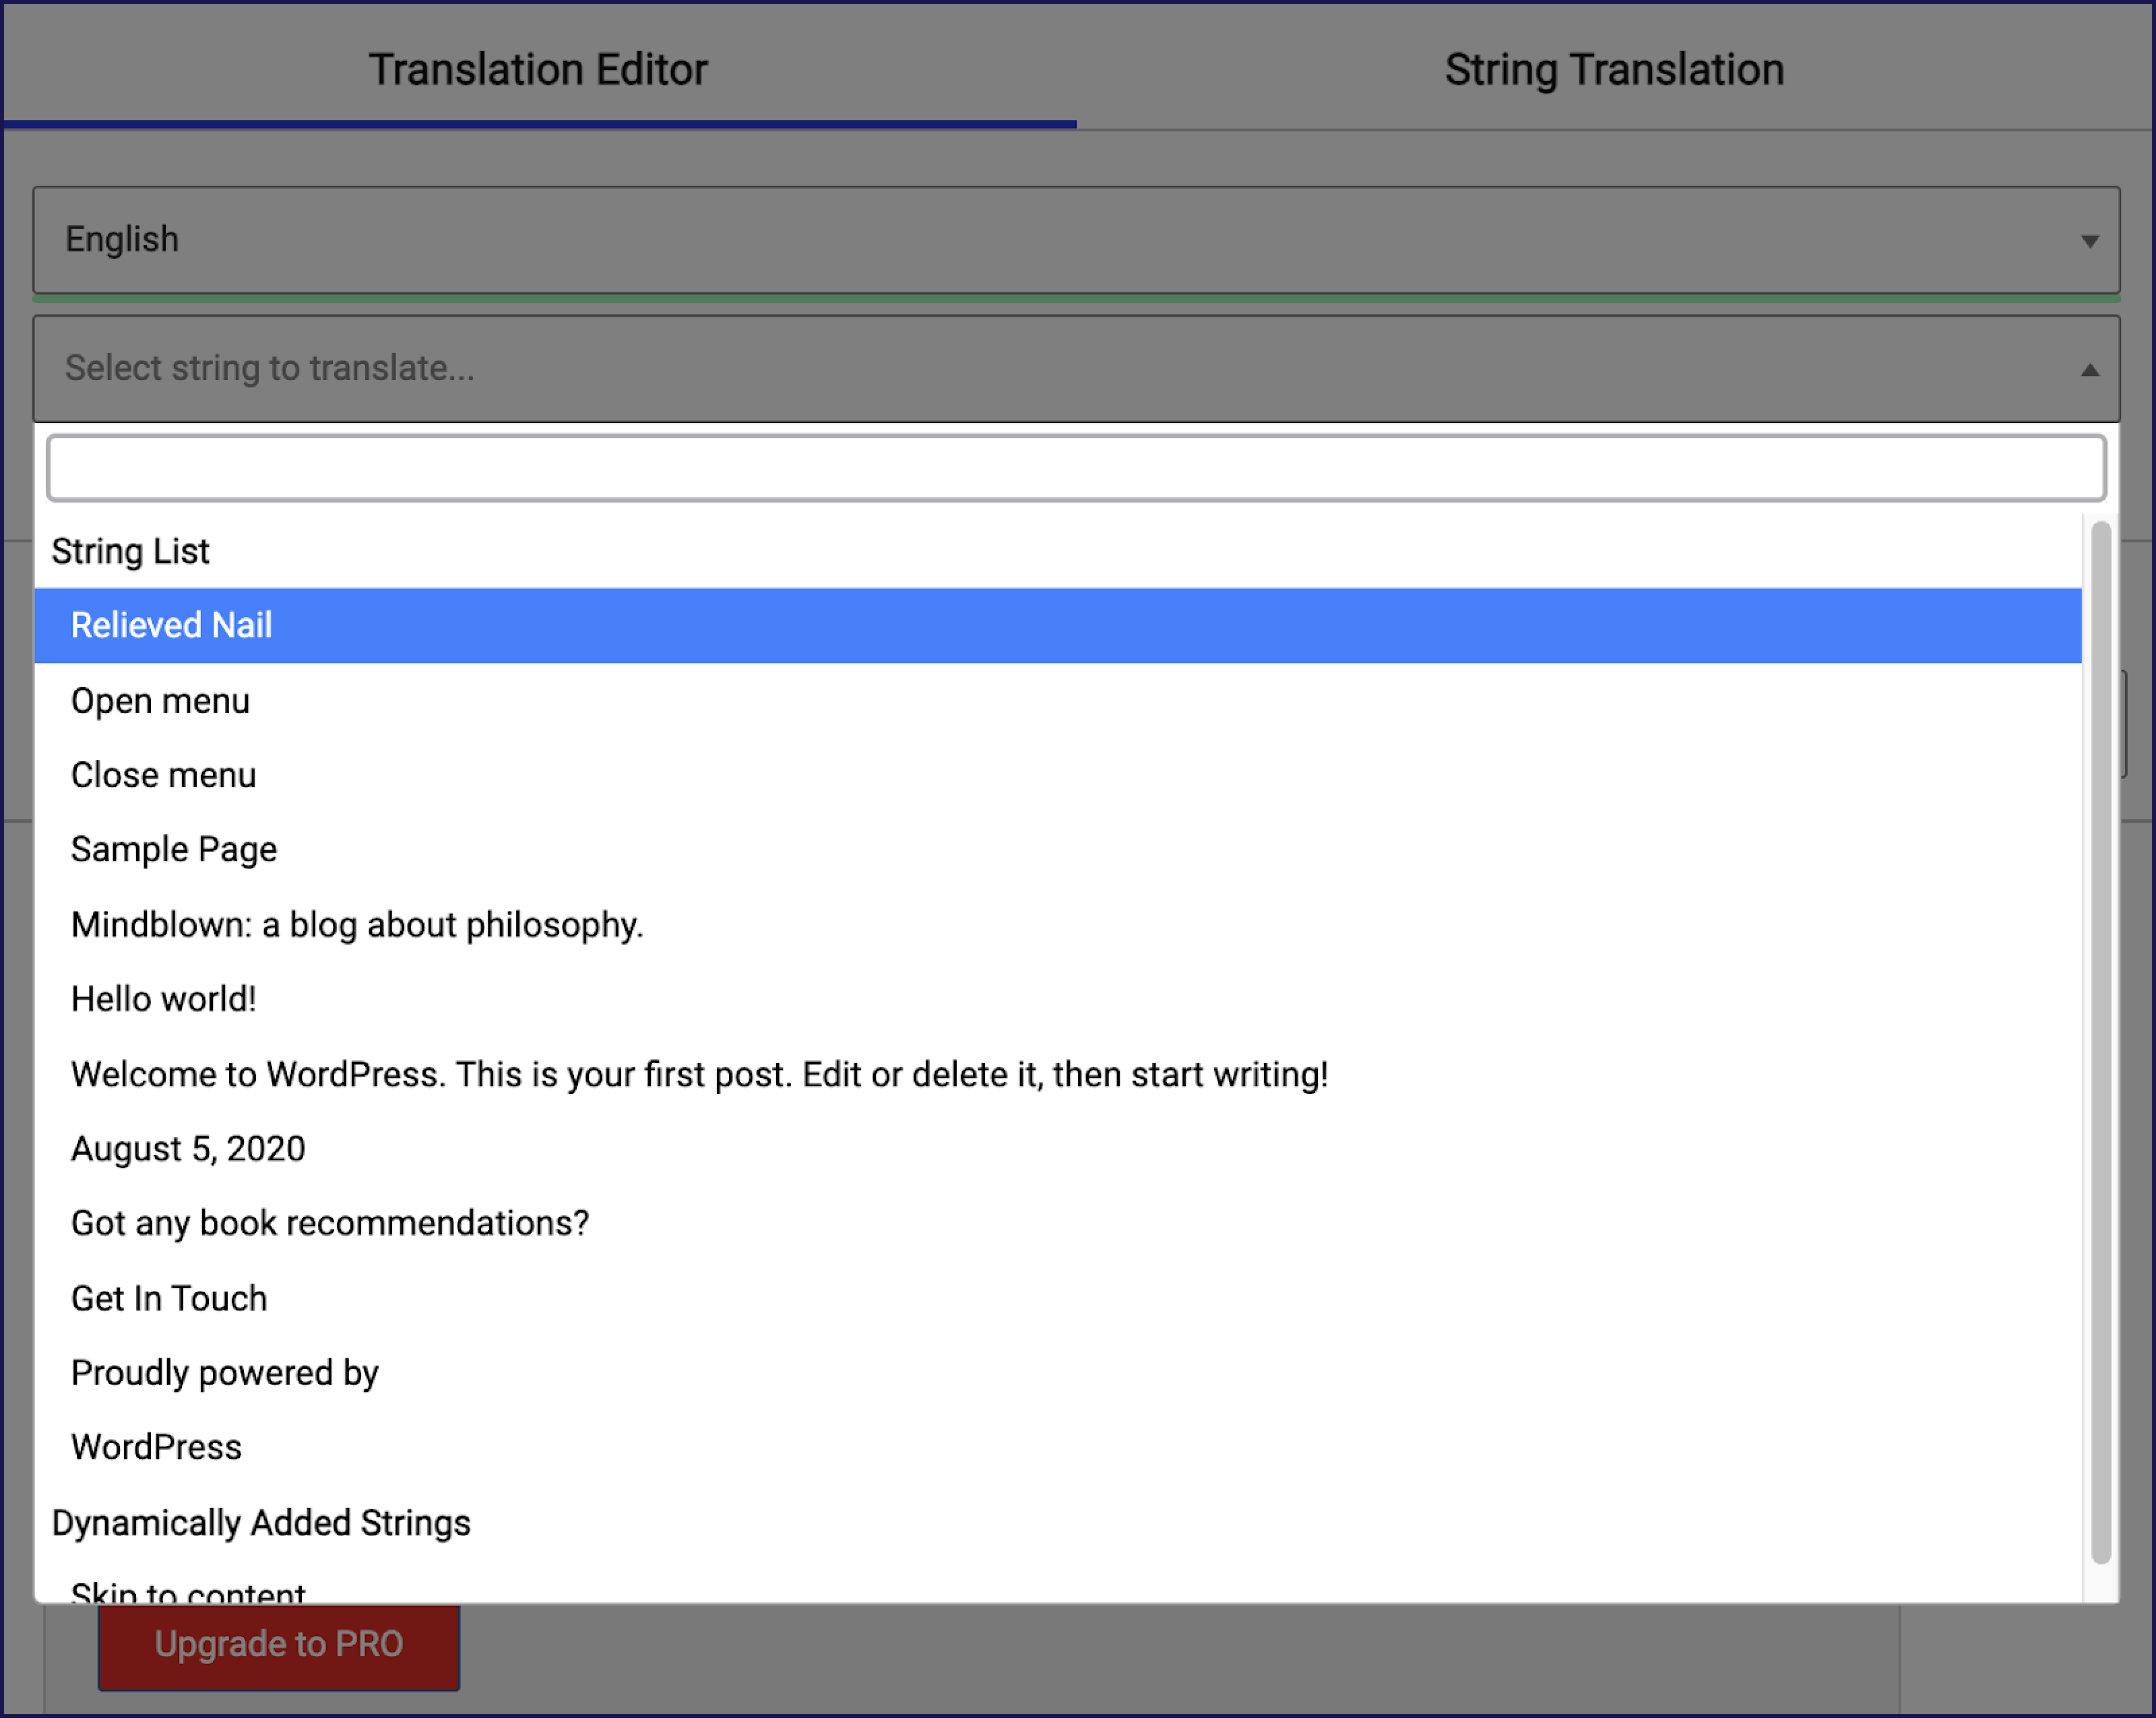2156x1718 pixels.
Task: Open the English language dropdown
Action: pyautogui.click(x=1076, y=240)
